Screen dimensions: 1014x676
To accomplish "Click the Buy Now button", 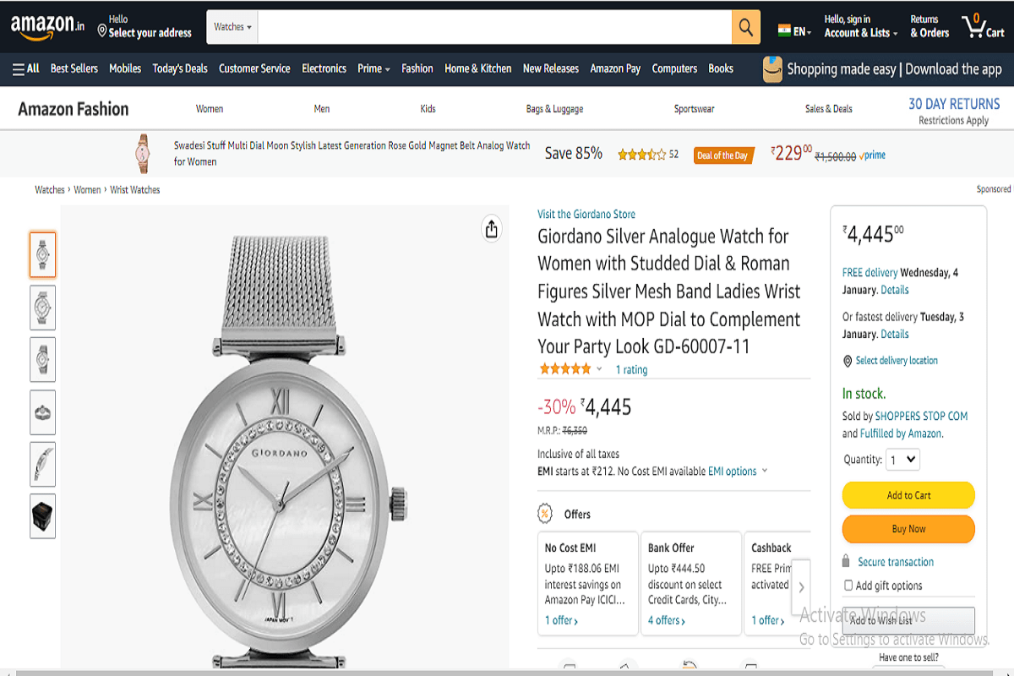I will pyautogui.click(x=908, y=529).
